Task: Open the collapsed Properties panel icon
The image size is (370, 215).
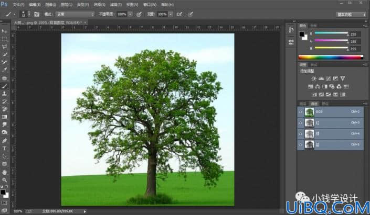Action: click(x=291, y=42)
